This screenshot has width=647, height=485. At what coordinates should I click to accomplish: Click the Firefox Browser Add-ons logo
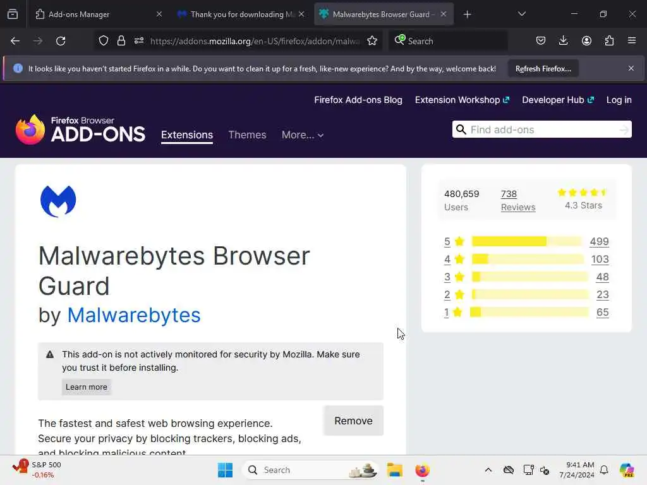[x=80, y=129]
